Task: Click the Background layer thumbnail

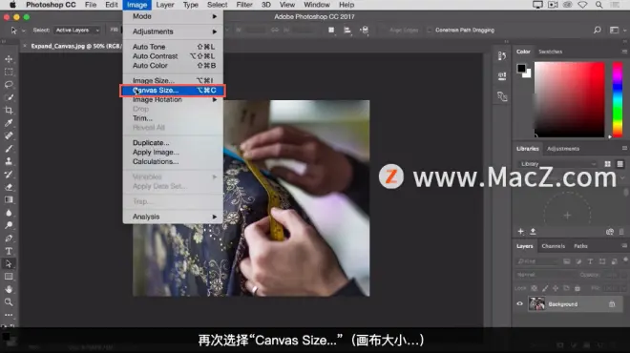Action: point(536,304)
